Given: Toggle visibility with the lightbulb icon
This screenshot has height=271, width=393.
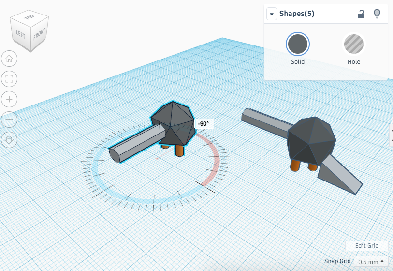Looking at the screenshot, I should [x=377, y=14].
